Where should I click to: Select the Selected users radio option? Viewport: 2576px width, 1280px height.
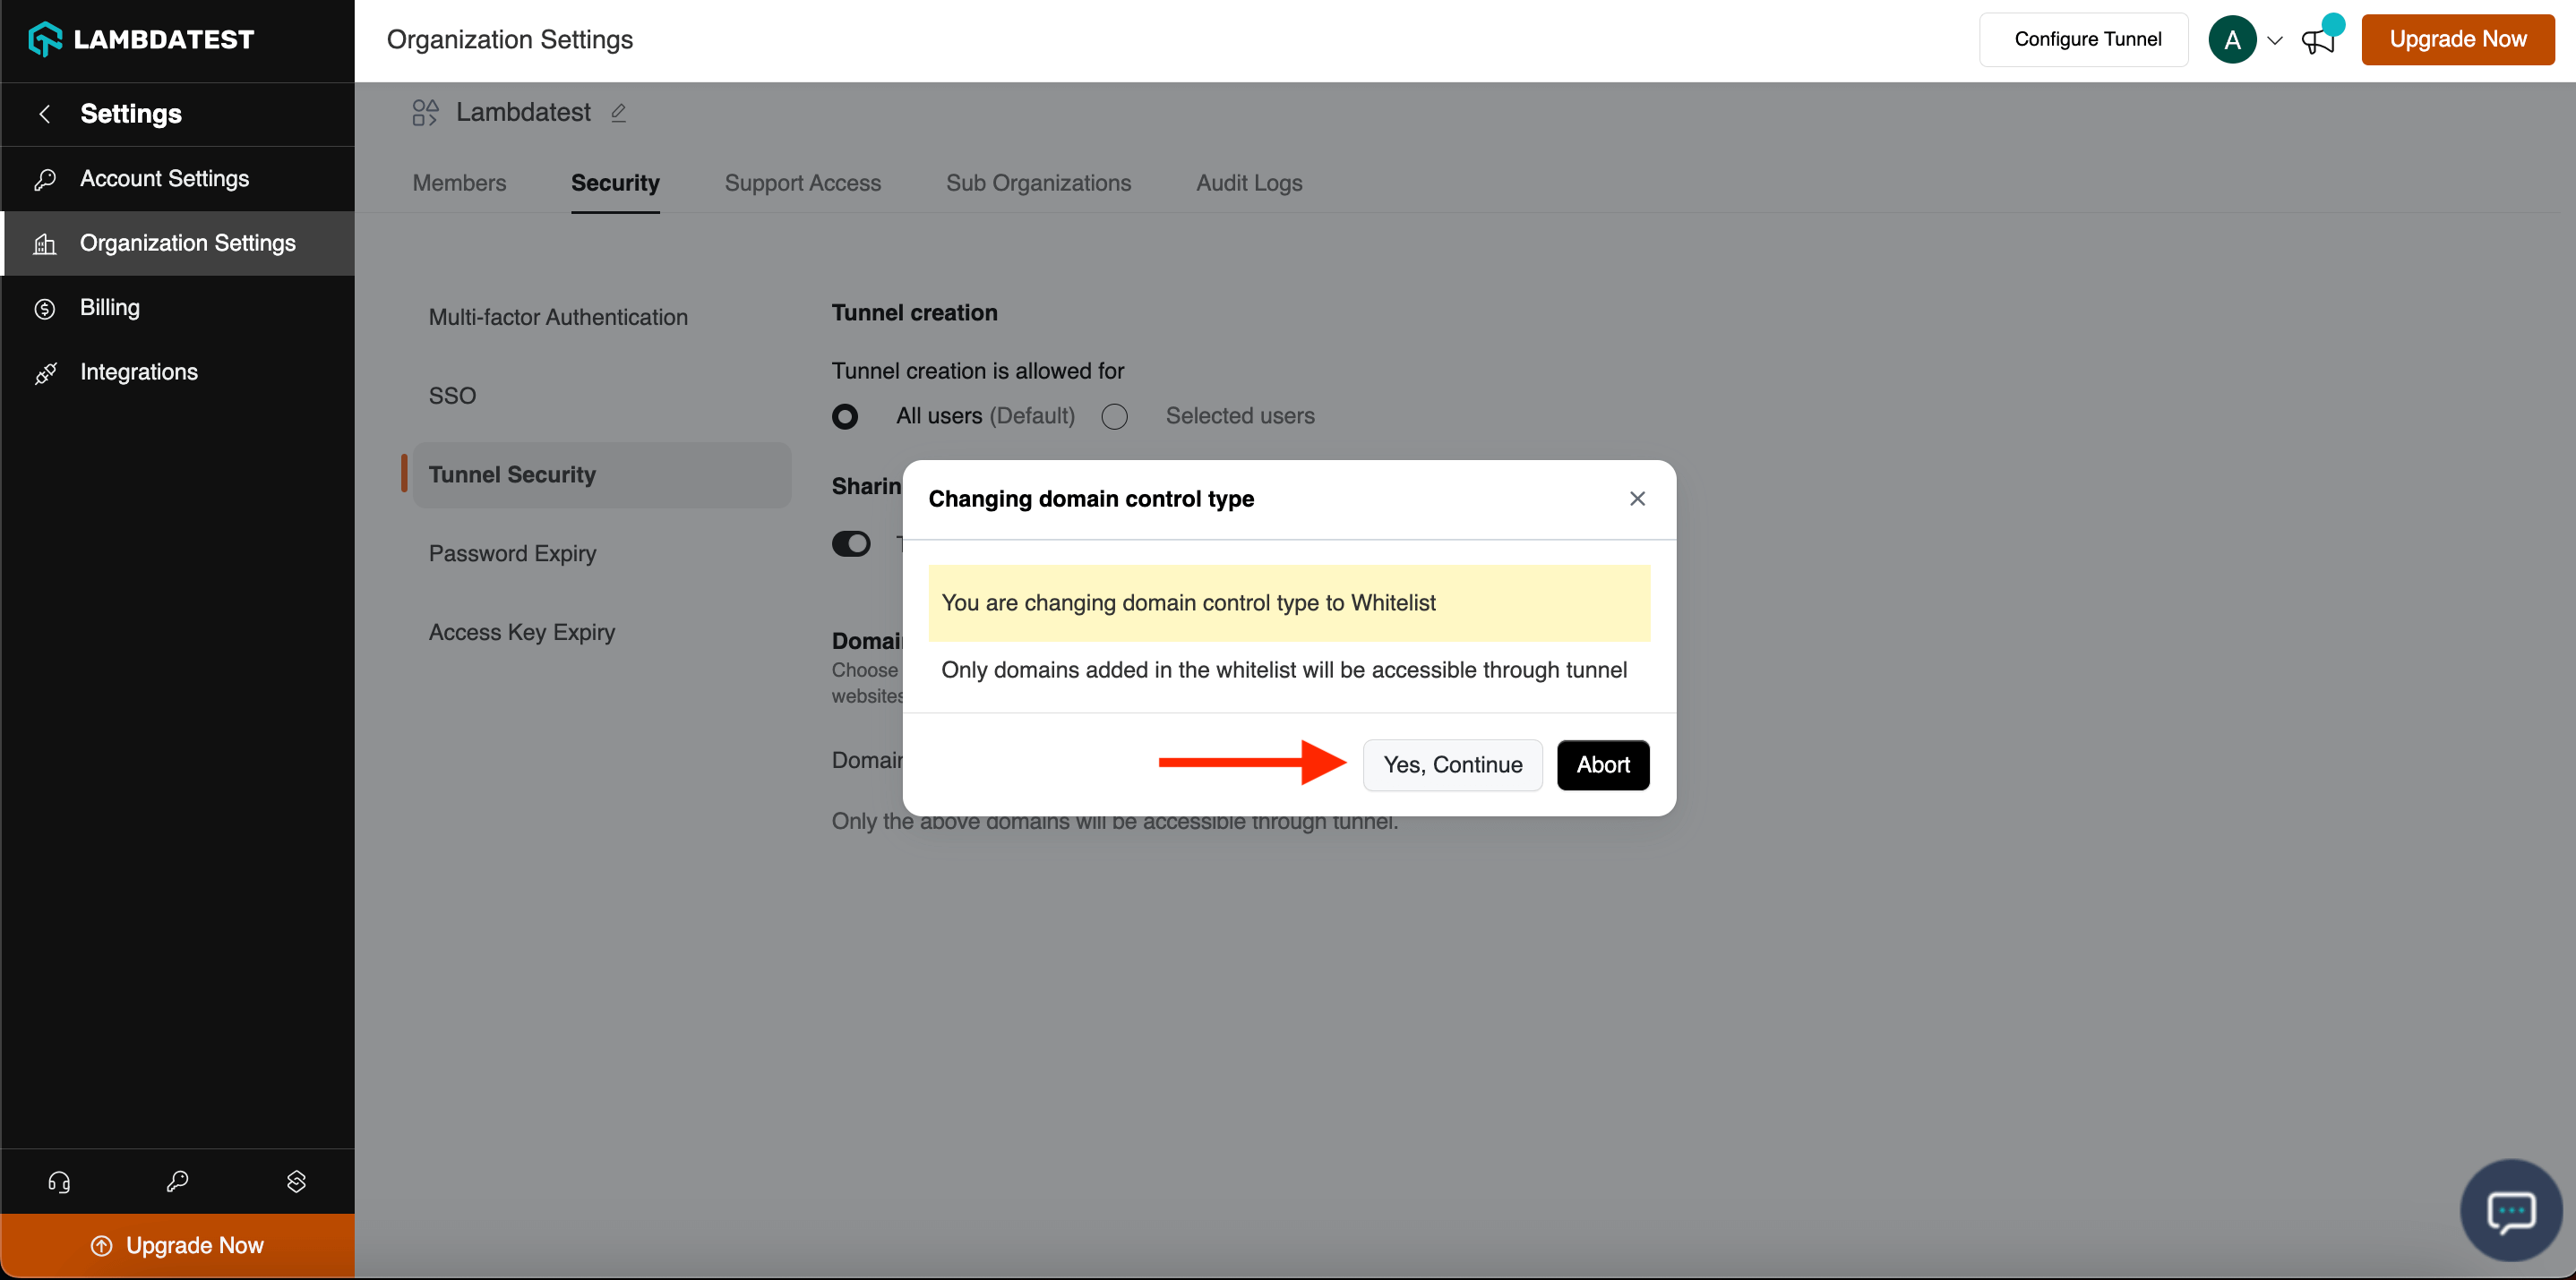point(1115,417)
